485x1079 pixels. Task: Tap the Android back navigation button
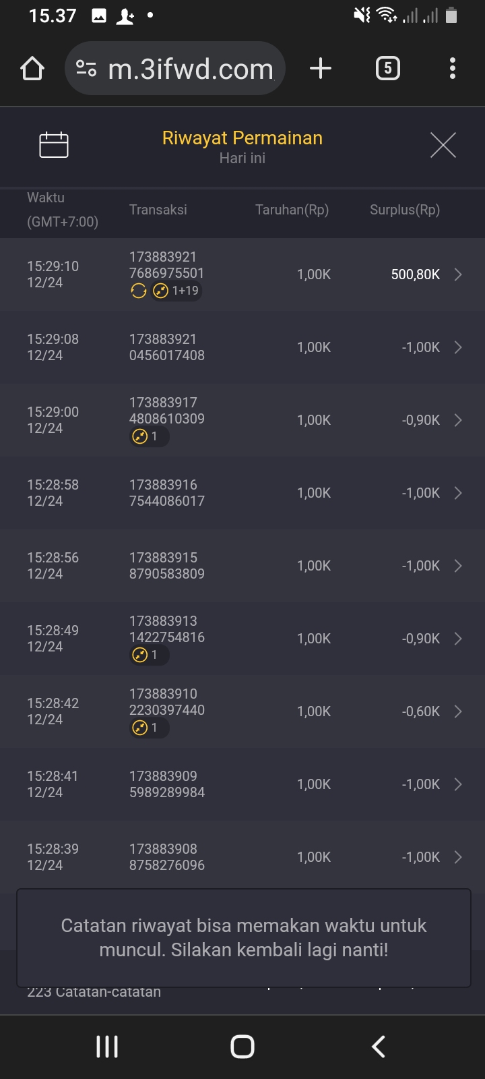pyautogui.click(x=379, y=1047)
